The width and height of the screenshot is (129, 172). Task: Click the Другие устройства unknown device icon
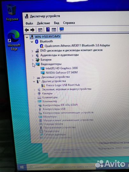click(38, 82)
